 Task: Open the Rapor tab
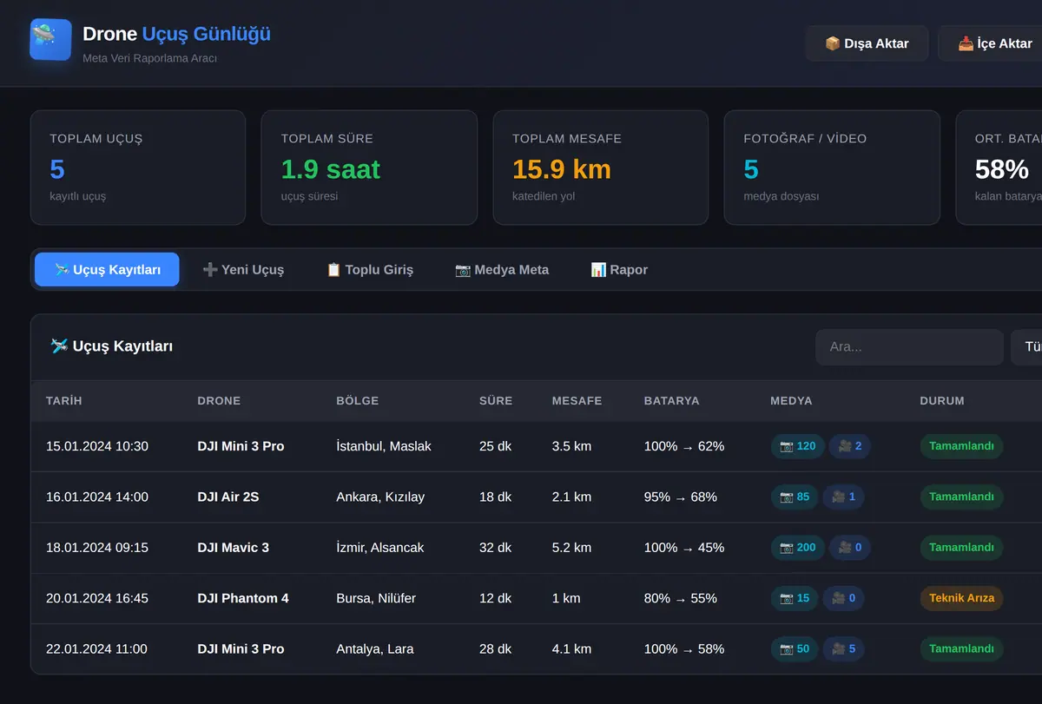point(619,269)
